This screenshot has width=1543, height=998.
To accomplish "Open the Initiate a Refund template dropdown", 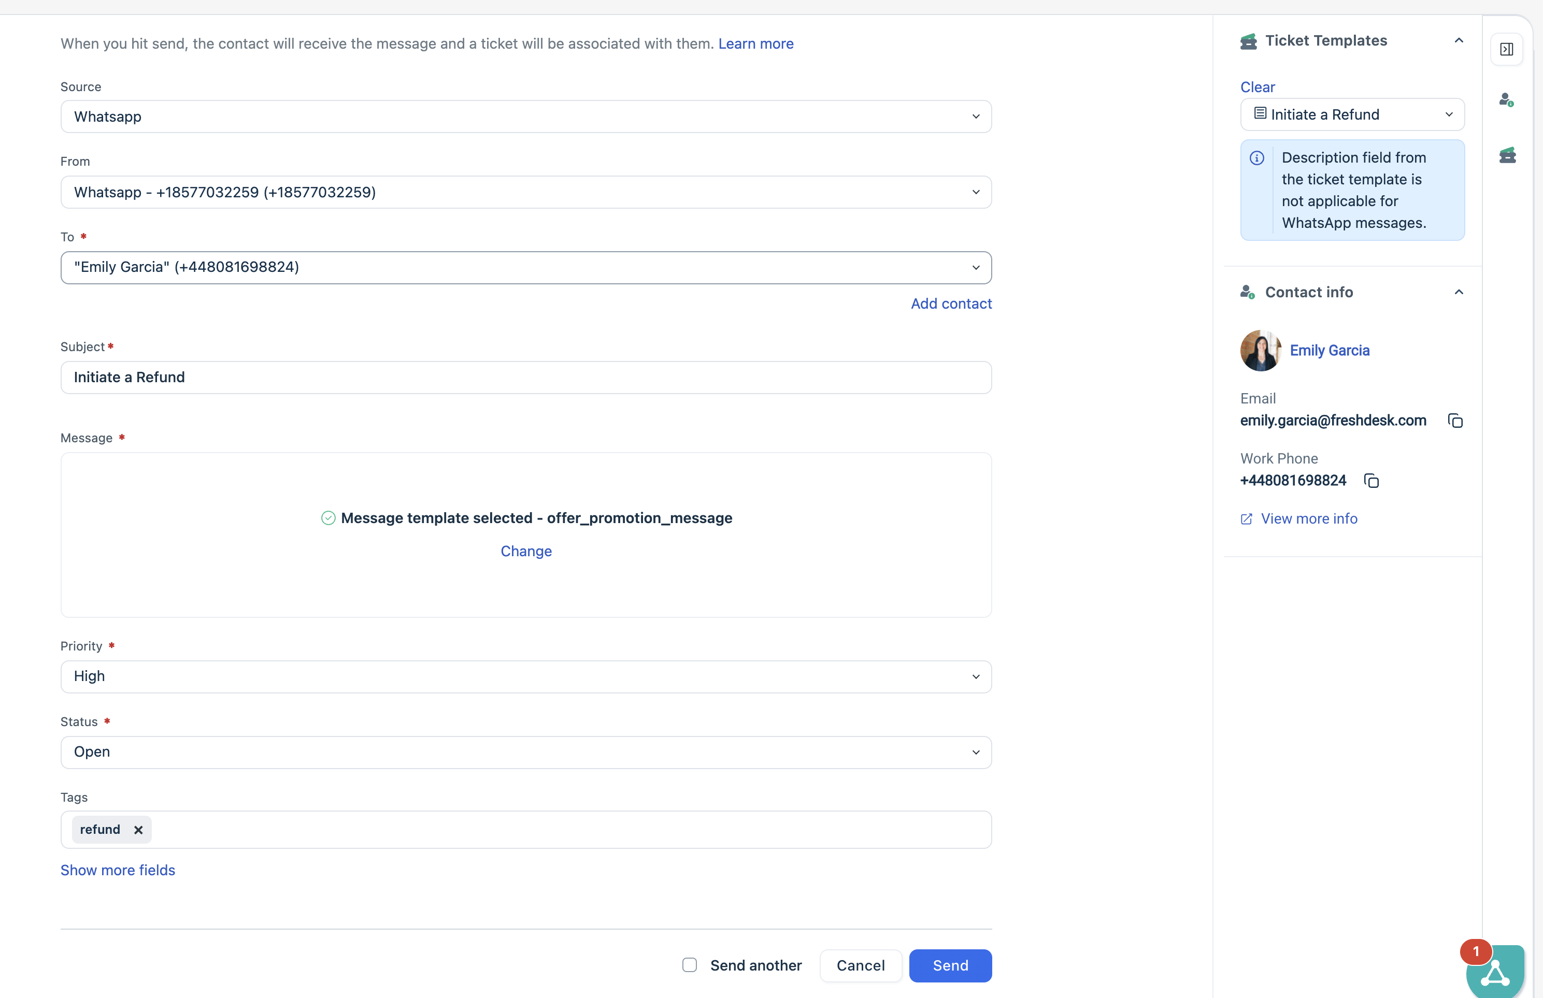I will tap(1352, 114).
